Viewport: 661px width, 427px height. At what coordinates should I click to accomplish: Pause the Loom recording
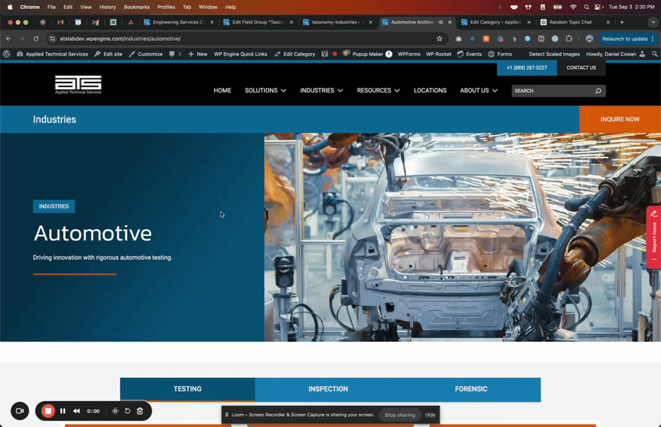click(63, 411)
